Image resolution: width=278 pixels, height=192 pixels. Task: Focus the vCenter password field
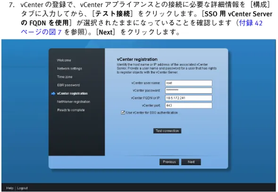(189, 90)
